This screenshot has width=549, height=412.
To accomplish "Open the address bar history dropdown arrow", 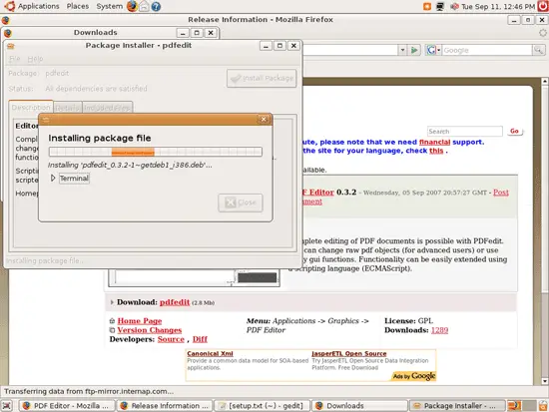I will click(402, 50).
